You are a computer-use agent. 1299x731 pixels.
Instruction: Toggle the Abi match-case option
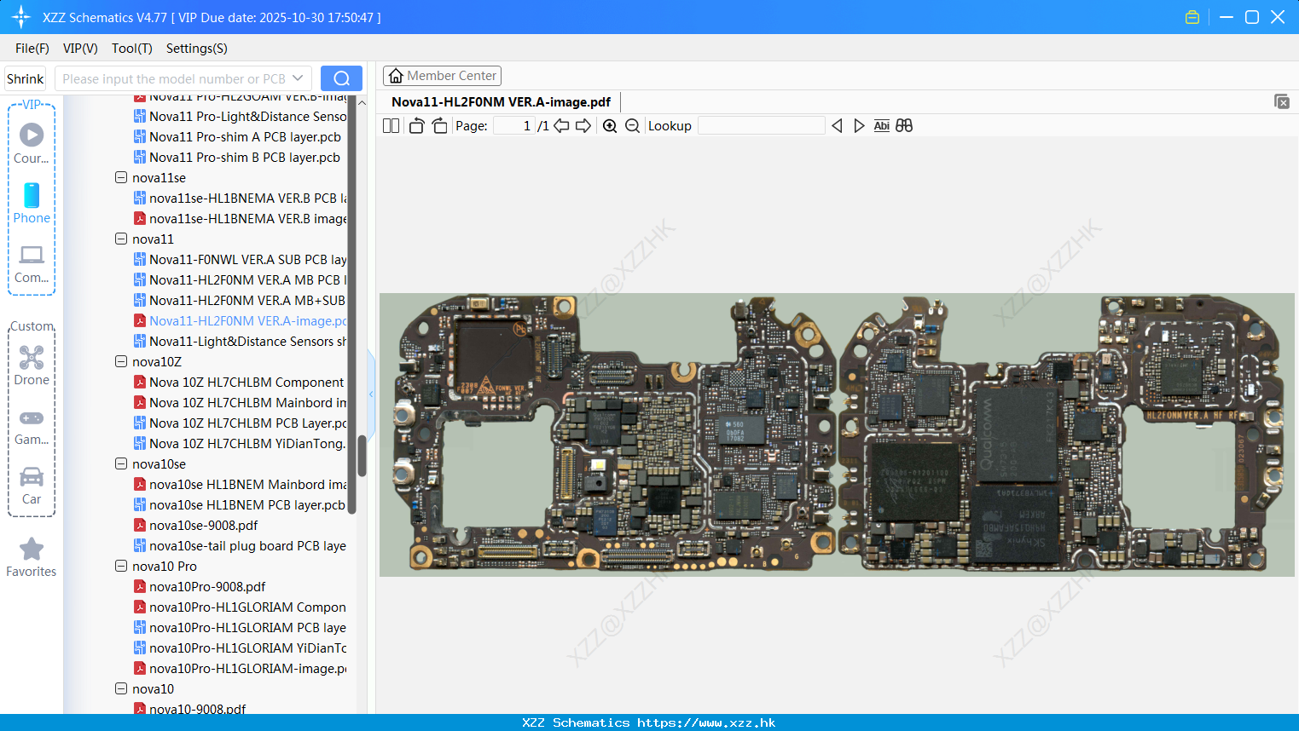click(882, 126)
